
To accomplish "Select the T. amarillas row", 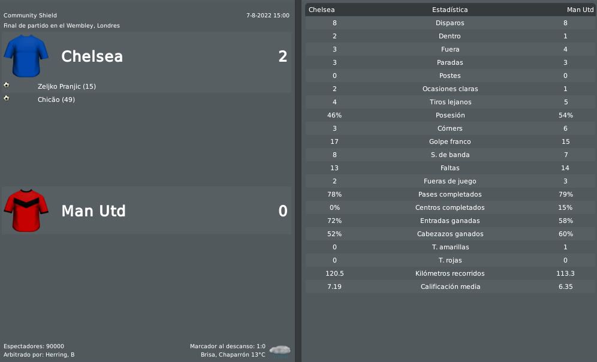I will pyautogui.click(x=450, y=247).
